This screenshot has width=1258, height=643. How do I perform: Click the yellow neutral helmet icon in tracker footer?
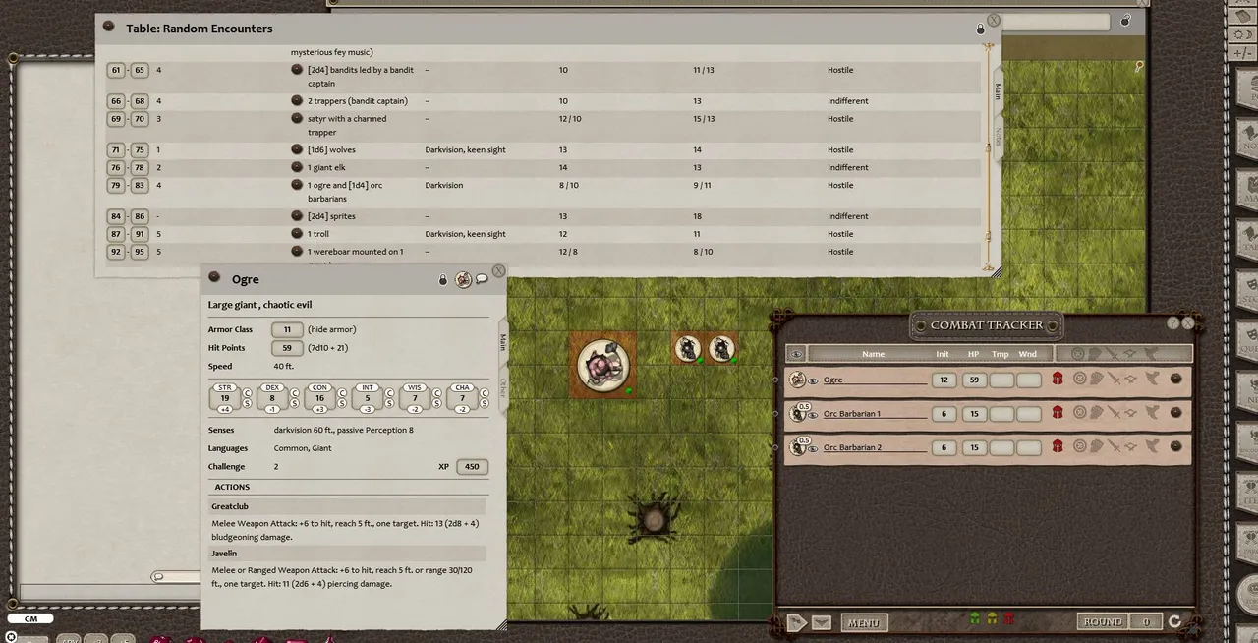[992, 618]
